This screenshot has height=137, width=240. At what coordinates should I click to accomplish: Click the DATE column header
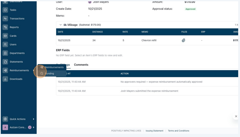point(61,32)
